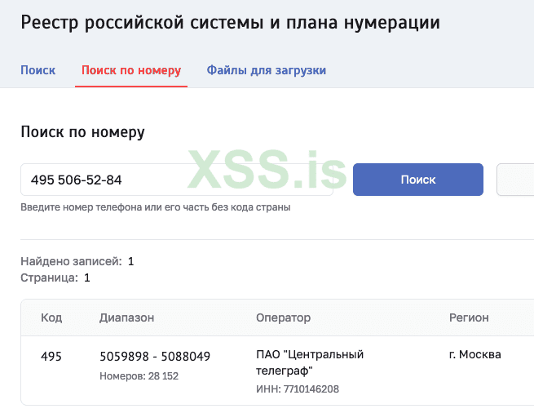Click operator ПАО "Центральный телеграф"
The image size is (534, 413).
tap(309, 362)
